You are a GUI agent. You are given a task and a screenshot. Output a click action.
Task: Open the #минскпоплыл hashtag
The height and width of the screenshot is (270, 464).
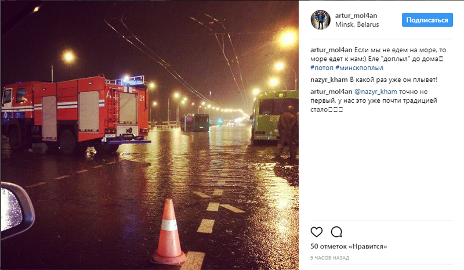tap(359, 67)
